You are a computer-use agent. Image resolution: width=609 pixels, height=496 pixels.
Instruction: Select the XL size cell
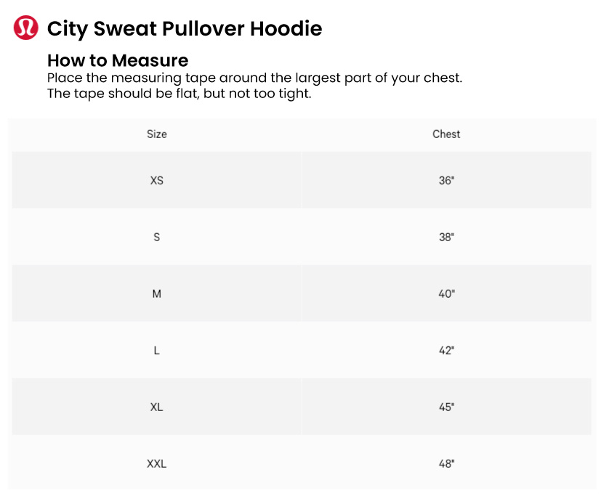click(157, 407)
